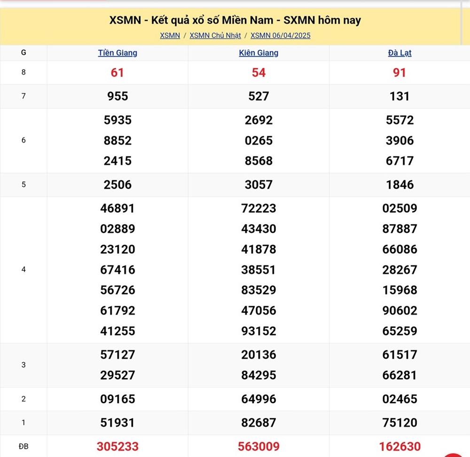Open the XSMN 06/04/2025 breadcrumb link
The image size is (470, 457).
[x=280, y=35]
